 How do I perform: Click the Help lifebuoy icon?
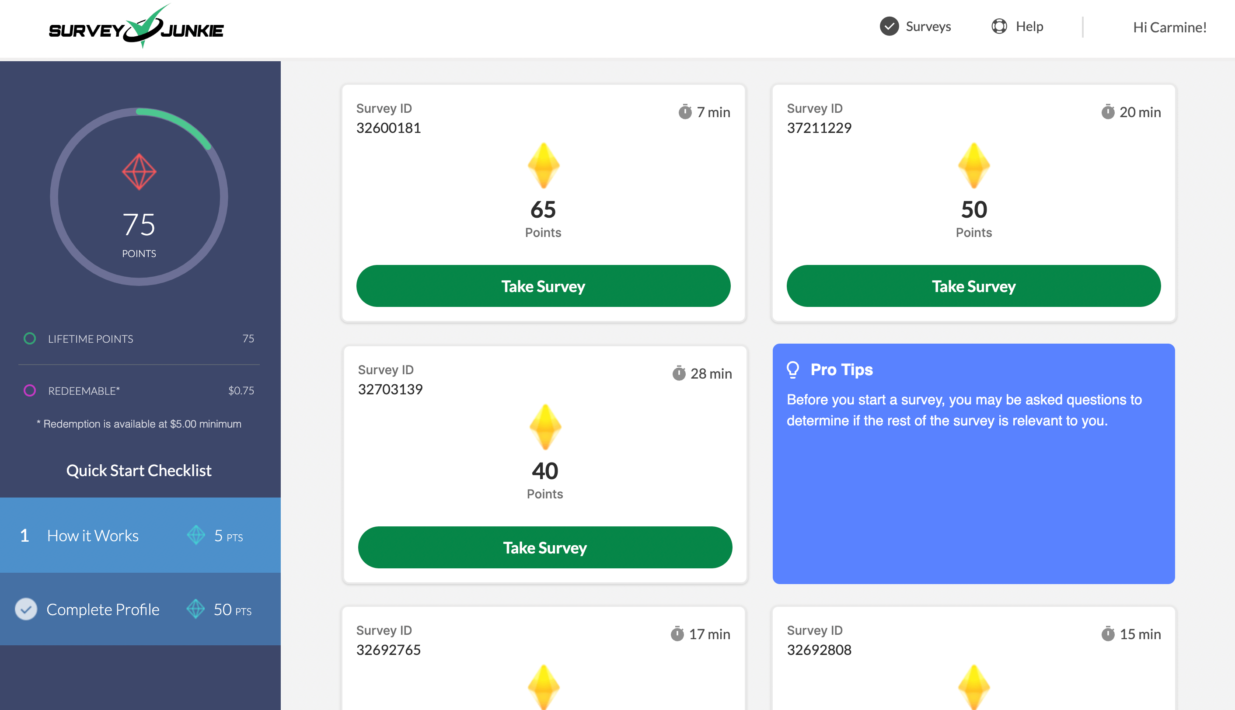999,26
